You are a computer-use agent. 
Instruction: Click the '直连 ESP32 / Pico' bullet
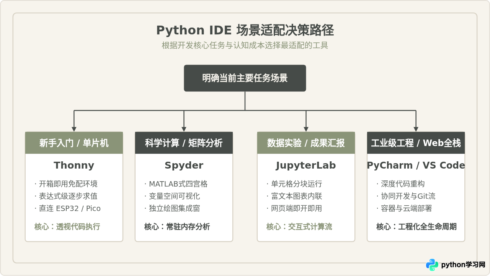coord(67,208)
